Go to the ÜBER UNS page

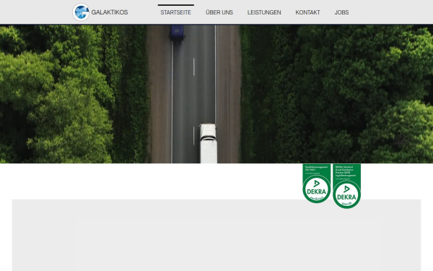(x=219, y=12)
